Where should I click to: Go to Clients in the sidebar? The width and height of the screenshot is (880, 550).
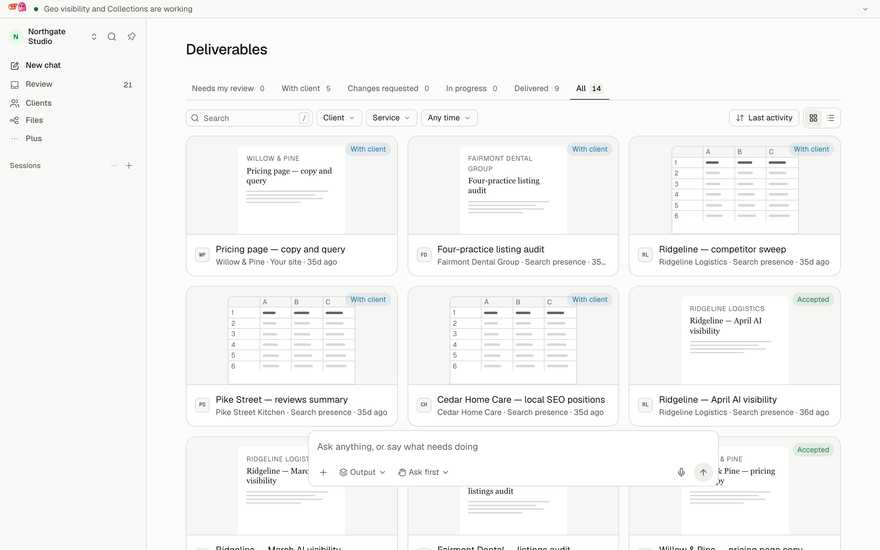(x=73, y=103)
